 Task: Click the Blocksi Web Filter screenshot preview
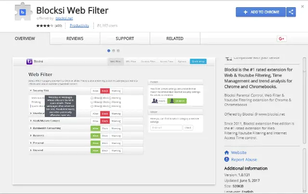coord(114,121)
